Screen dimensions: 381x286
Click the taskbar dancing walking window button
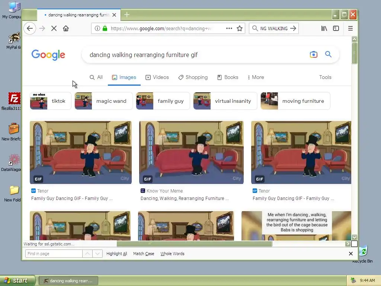click(x=68, y=281)
